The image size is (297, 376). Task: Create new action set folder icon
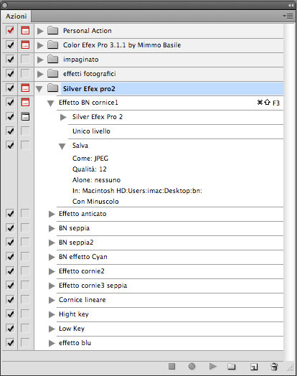[231, 367]
